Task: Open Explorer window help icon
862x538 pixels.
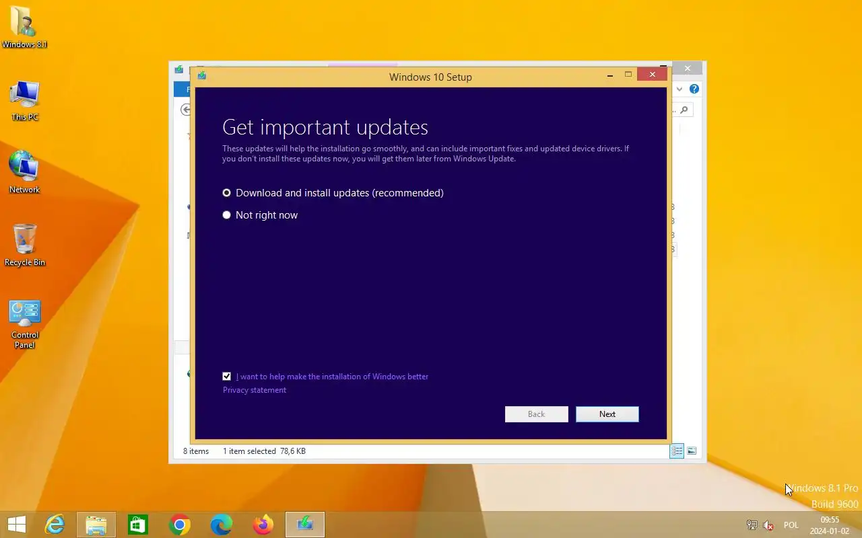Action: click(x=694, y=89)
